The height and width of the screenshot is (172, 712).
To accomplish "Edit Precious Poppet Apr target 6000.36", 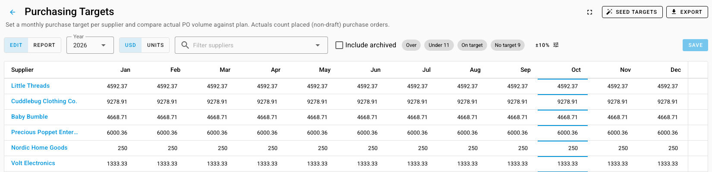I will point(267,133).
